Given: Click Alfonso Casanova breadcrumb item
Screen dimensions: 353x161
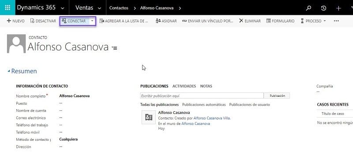Looking at the screenshot, I should 157,8.
